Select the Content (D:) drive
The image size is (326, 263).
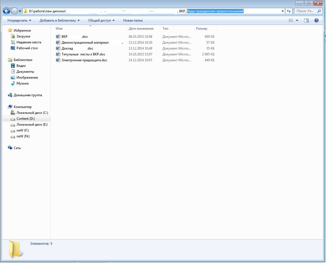(x=26, y=119)
